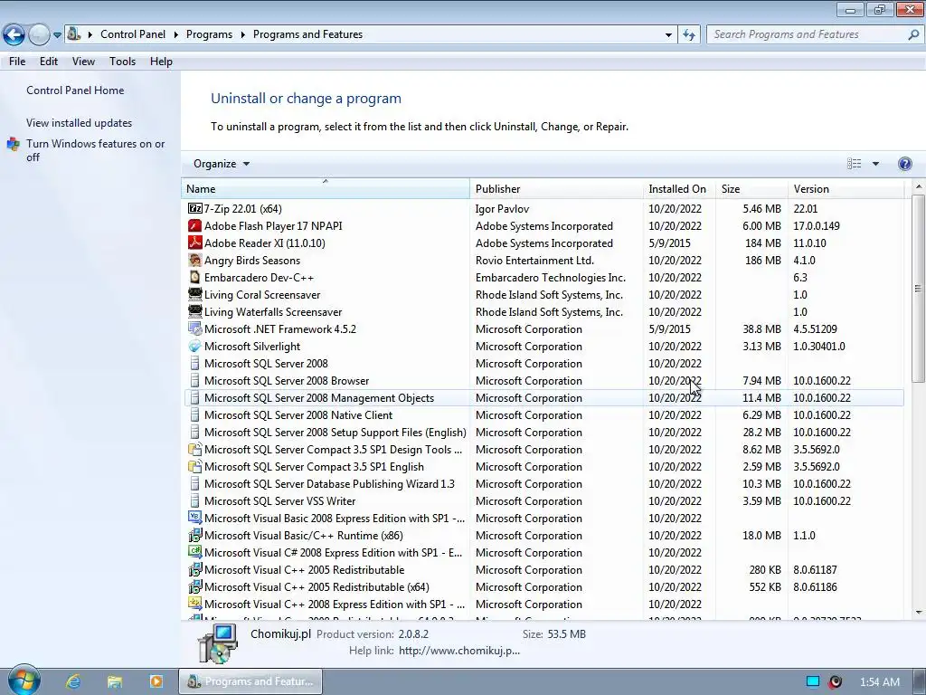
Task: Click the search magnifier icon
Action: pos(913,34)
